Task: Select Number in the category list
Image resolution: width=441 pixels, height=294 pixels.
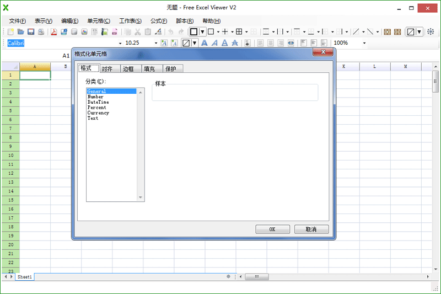Action: click(x=112, y=97)
